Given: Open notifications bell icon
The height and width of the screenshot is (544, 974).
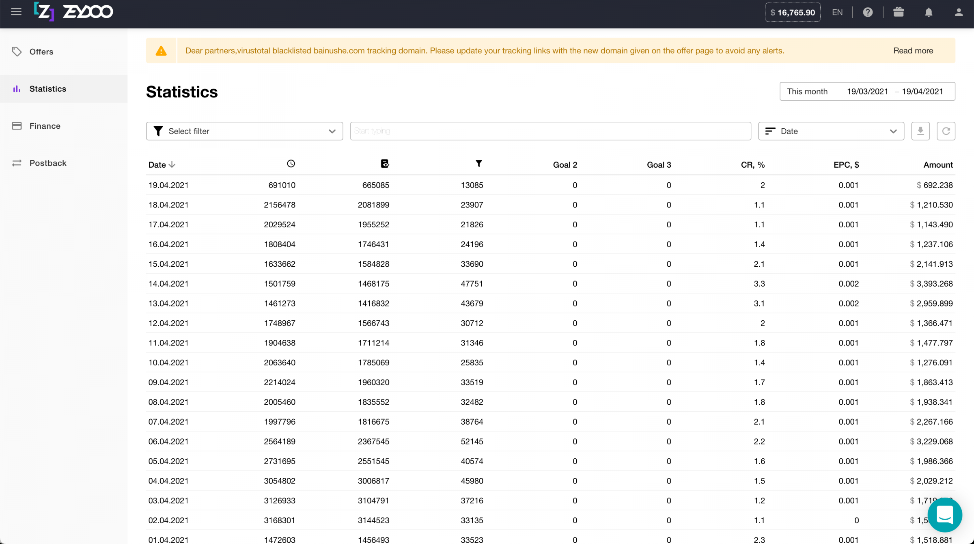Looking at the screenshot, I should [929, 12].
